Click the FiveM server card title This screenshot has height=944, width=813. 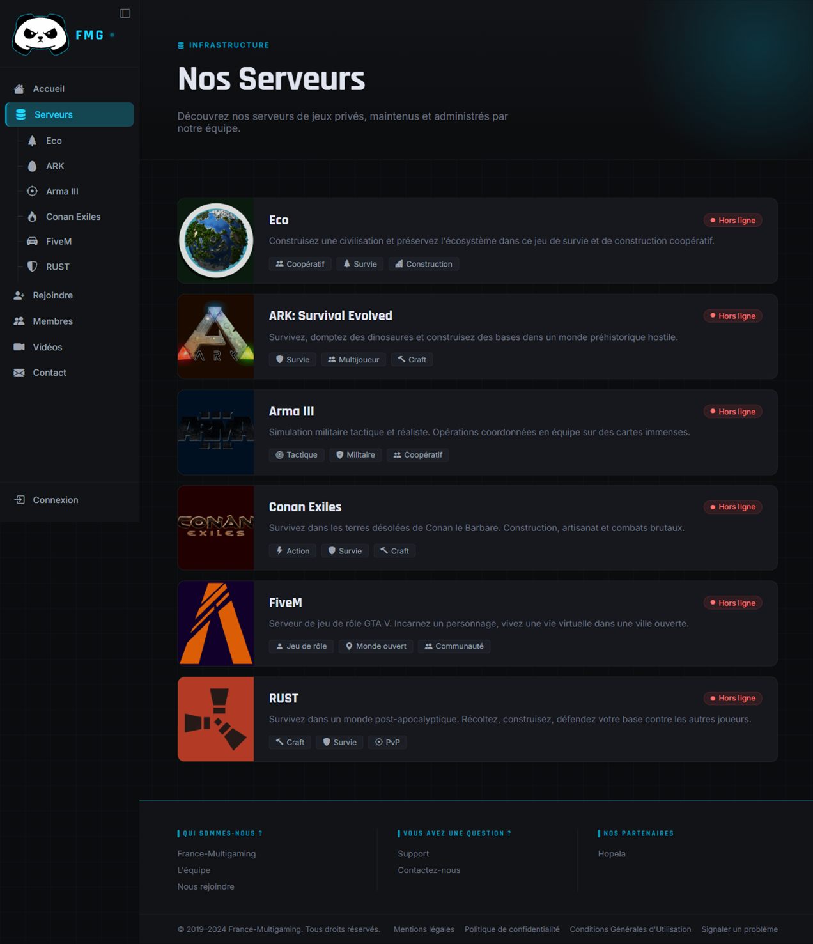[286, 603]
